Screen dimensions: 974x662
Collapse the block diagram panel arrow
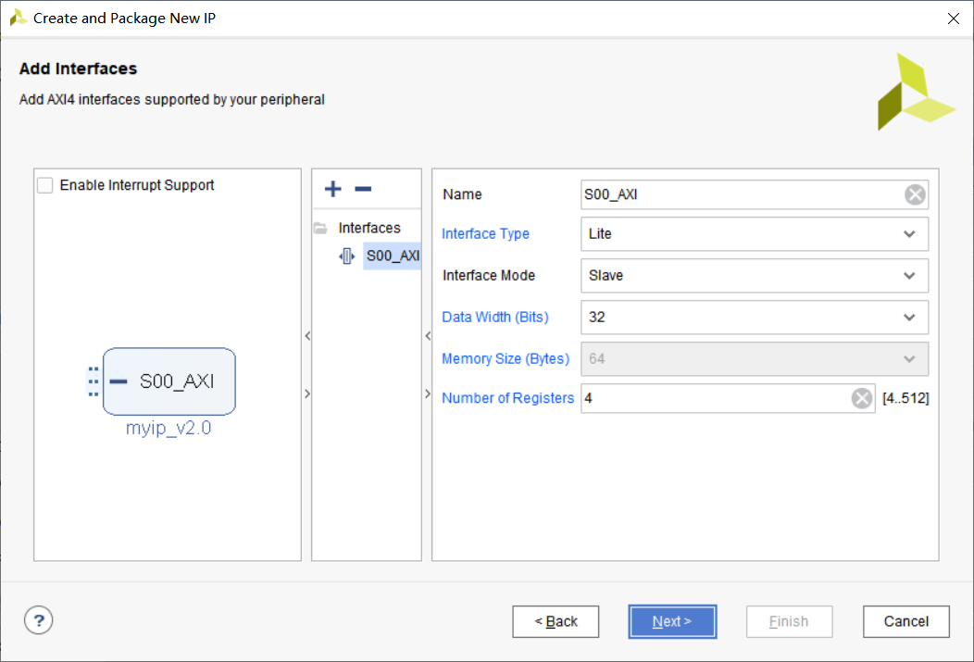click(x=307, y=336)
